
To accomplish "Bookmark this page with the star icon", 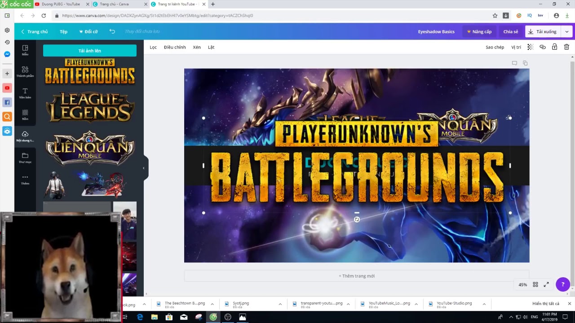I will coord(495,15).
